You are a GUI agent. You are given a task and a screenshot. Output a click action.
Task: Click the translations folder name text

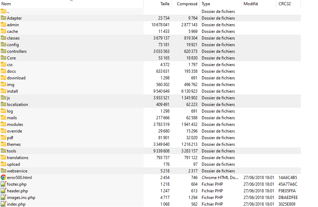17,158
